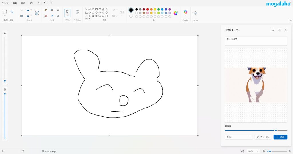Viewport: 293px width, 154px height.
Task: Open the shape outline dropdown
Action: (x=117, y=10)
